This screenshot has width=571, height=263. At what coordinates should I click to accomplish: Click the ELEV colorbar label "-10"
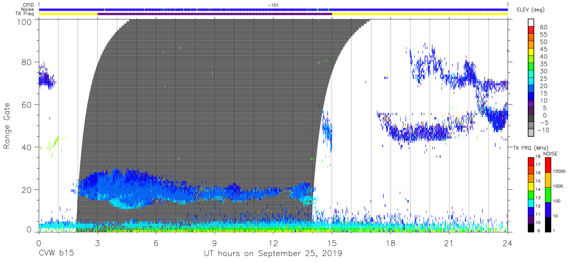point(543,130)
